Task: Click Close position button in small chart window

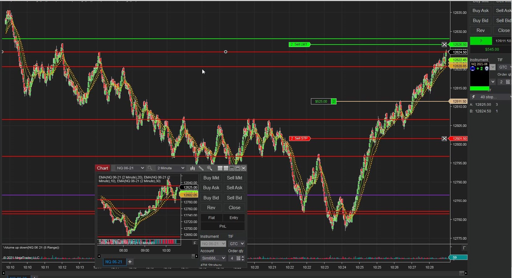Action: (235, 208)
